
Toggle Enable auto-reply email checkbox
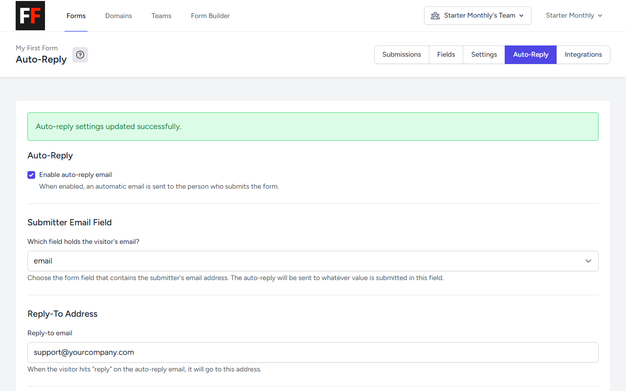[x=31, y=175]
